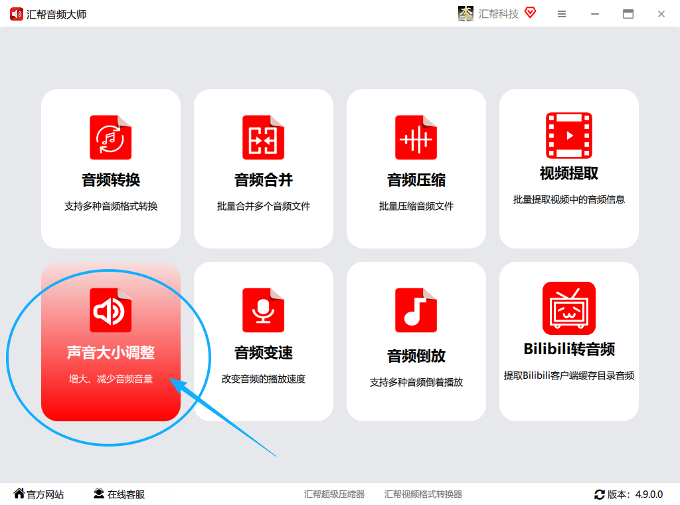The image size is (680, 505).
Task: Click 批量合并多个音频文件 description
Action: click(x=263, y=206)
